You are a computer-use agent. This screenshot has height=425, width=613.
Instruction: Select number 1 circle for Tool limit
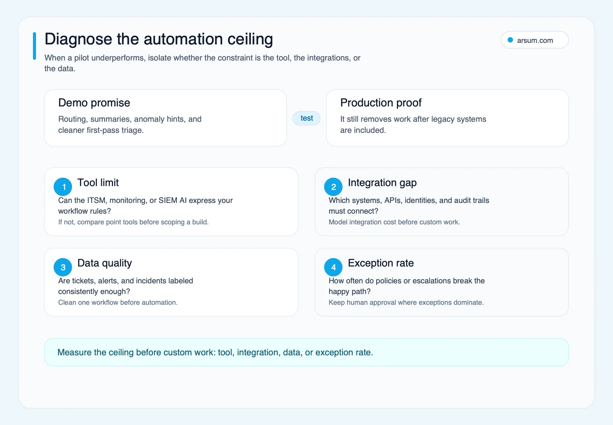coord(63,187)
